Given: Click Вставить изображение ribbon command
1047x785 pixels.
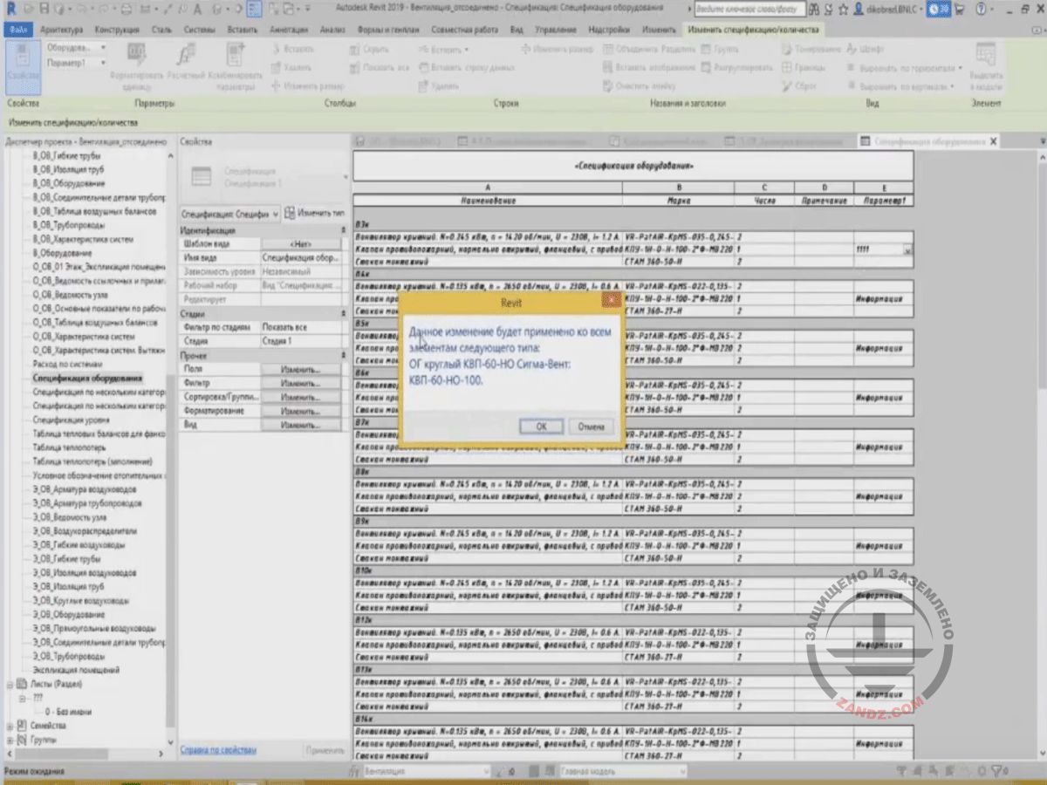Looking at the screenshot, I should pyautogui.click(x=649, y=67).
